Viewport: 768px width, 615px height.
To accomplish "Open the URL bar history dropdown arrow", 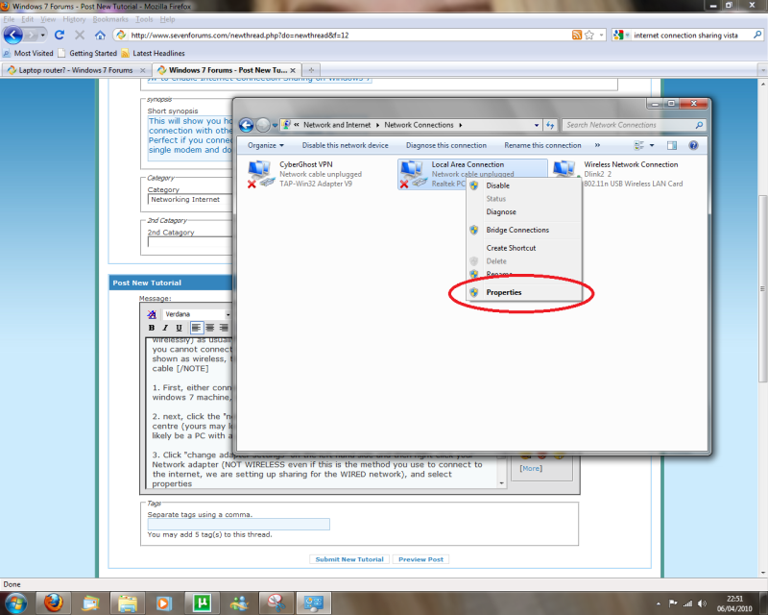I will 602,36.
